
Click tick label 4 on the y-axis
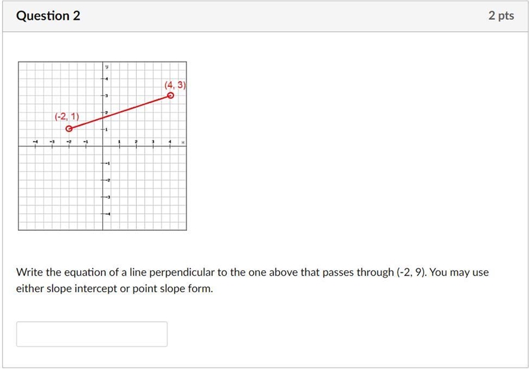[x=106, y=79]
